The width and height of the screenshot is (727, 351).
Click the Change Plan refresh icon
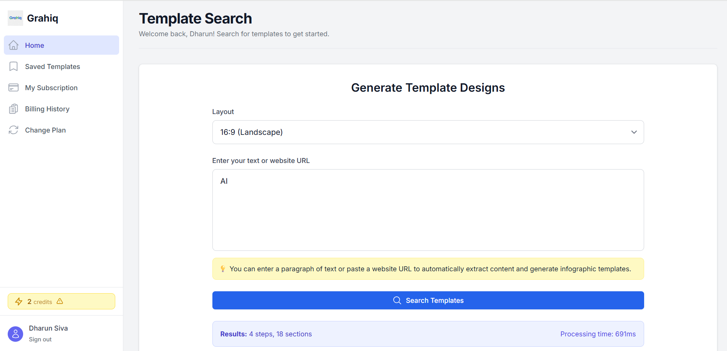click(x=13, y=130)
